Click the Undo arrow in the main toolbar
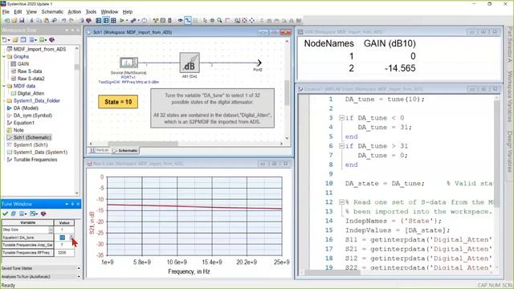Screen dimensions: 514x289 pyautogui.click(x=63, y=20)
